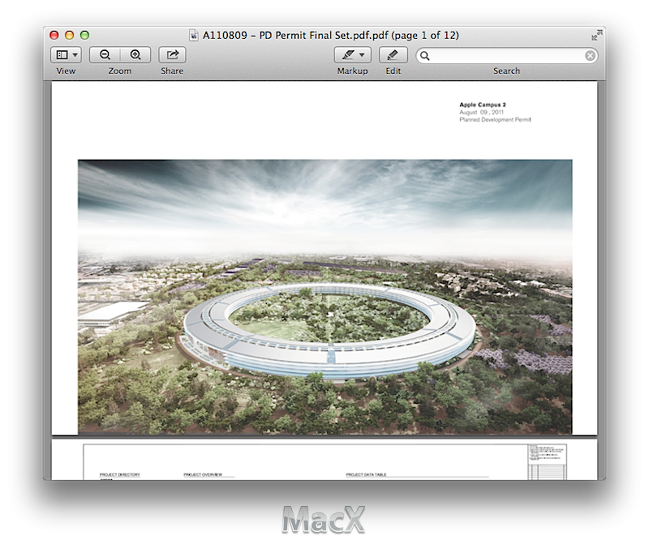649x540 pixels.
Task: Toggle the Edit toolbar pencil button
Action: pyautogui.click(x=393, y=55)
